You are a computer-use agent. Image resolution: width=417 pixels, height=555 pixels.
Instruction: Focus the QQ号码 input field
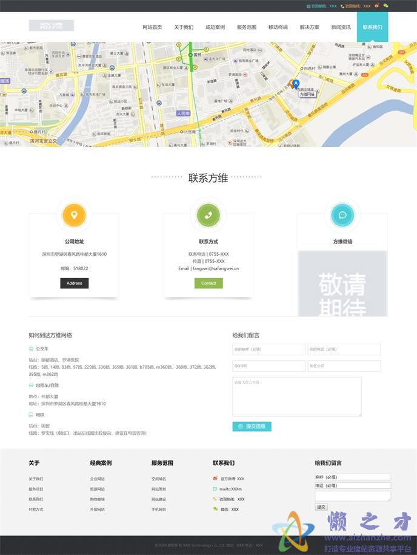pyautogui.click(x=269, y=366)
